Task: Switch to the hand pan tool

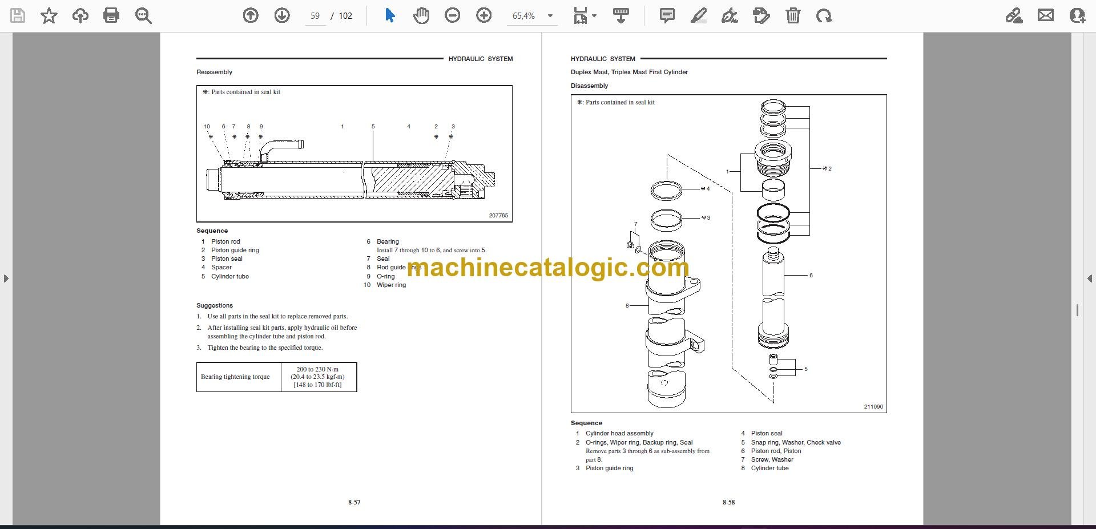Action: pos(421,15)
